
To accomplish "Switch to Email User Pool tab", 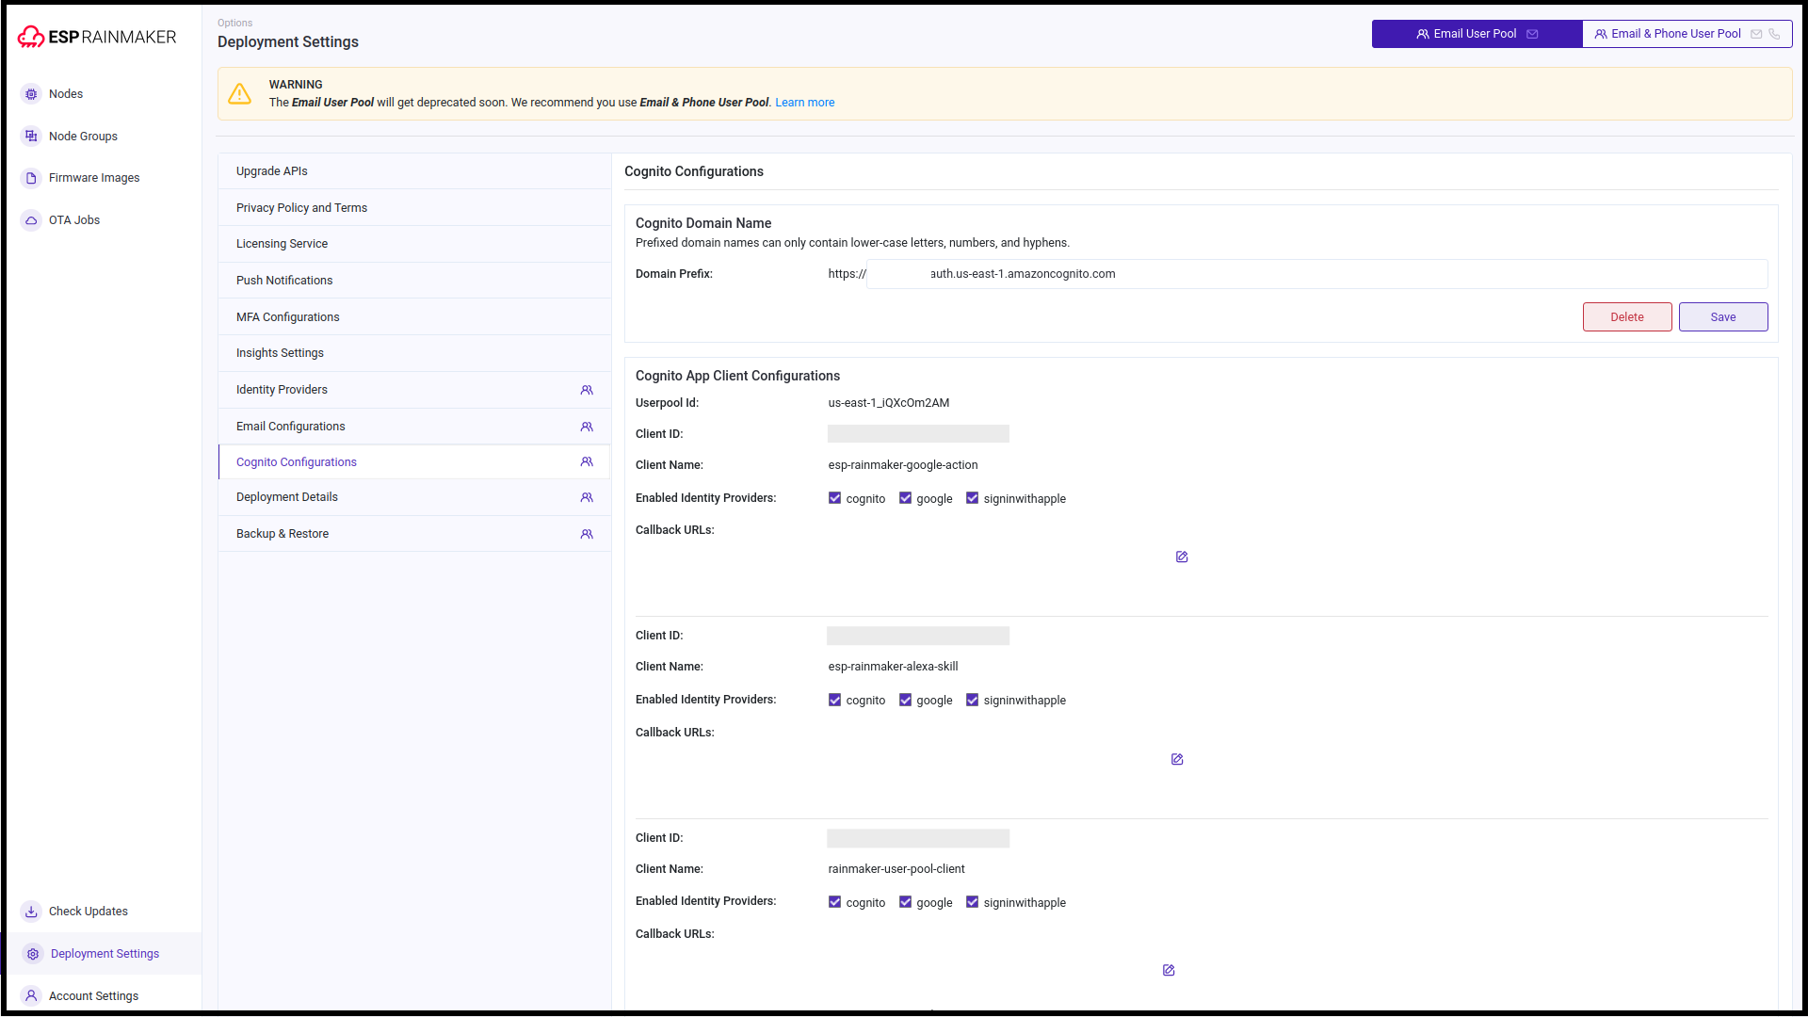I will coord(1476,34).
